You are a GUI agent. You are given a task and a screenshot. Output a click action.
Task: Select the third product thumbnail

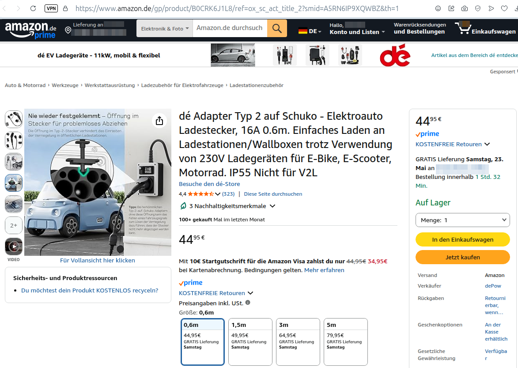click(14, 162)
